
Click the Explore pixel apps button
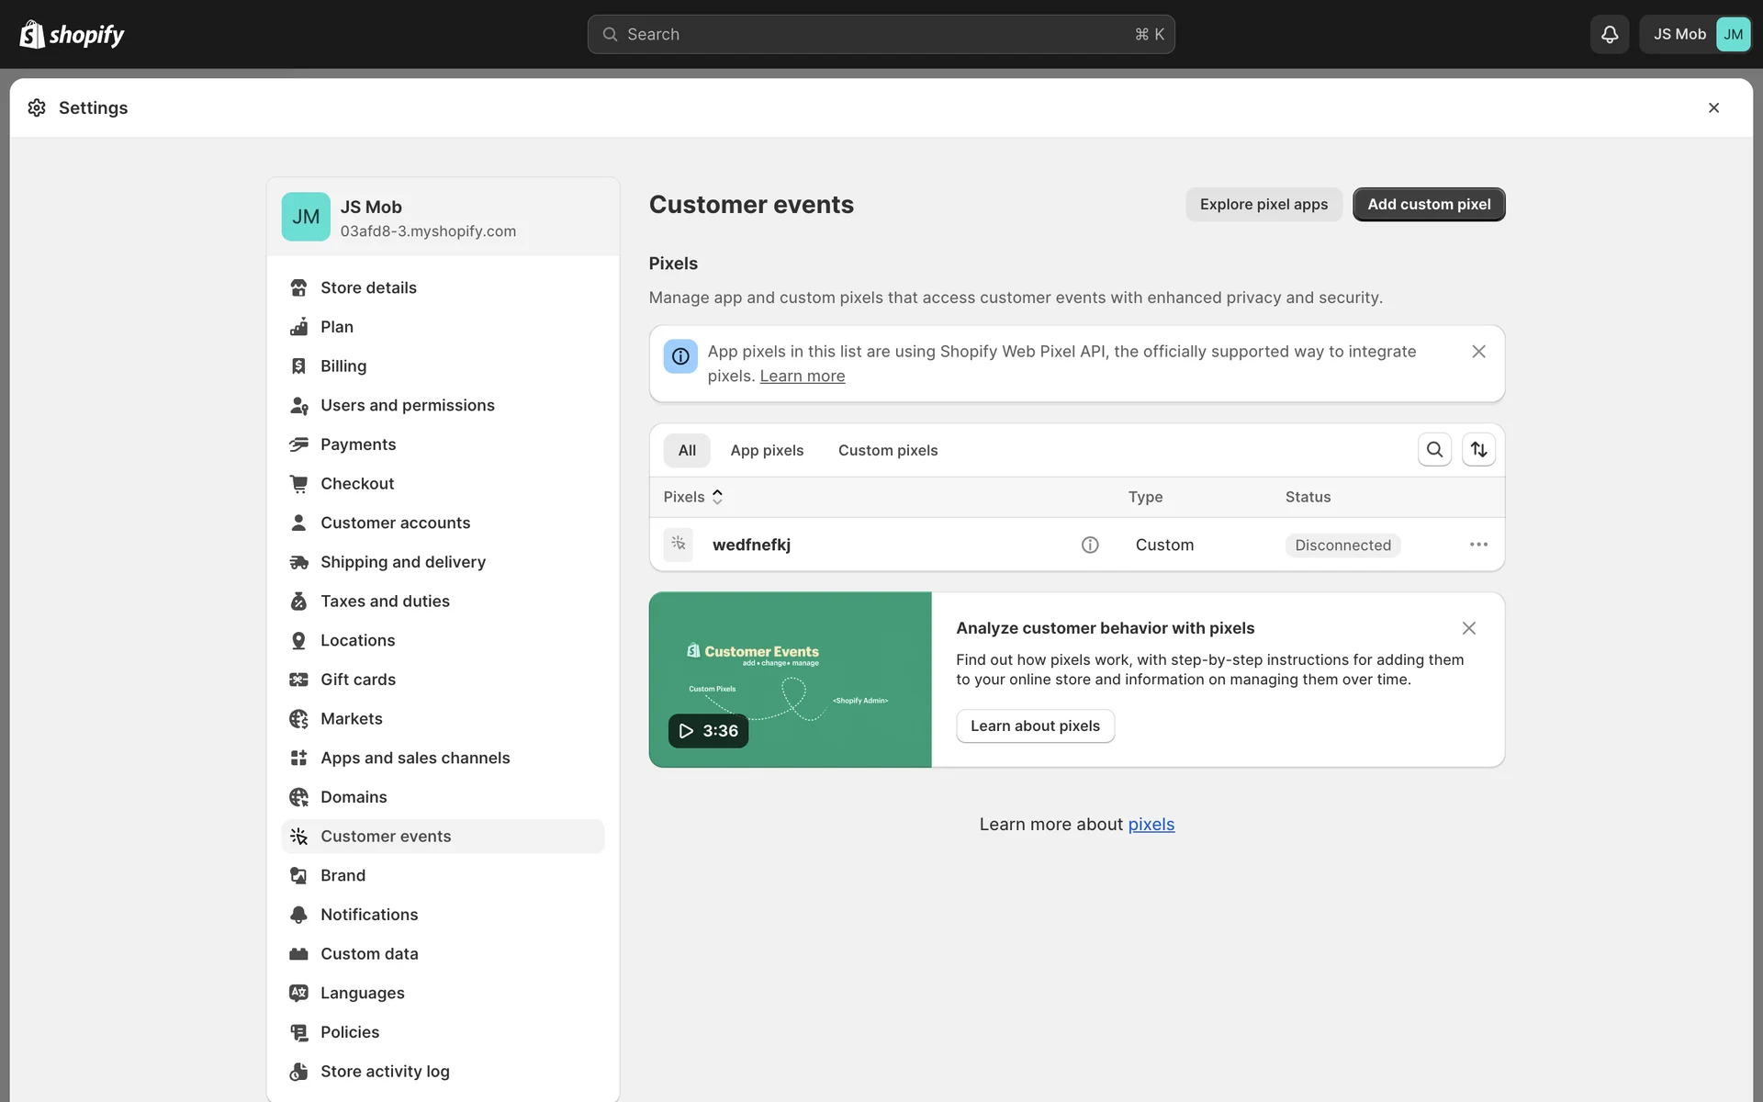coord(1263,204)
